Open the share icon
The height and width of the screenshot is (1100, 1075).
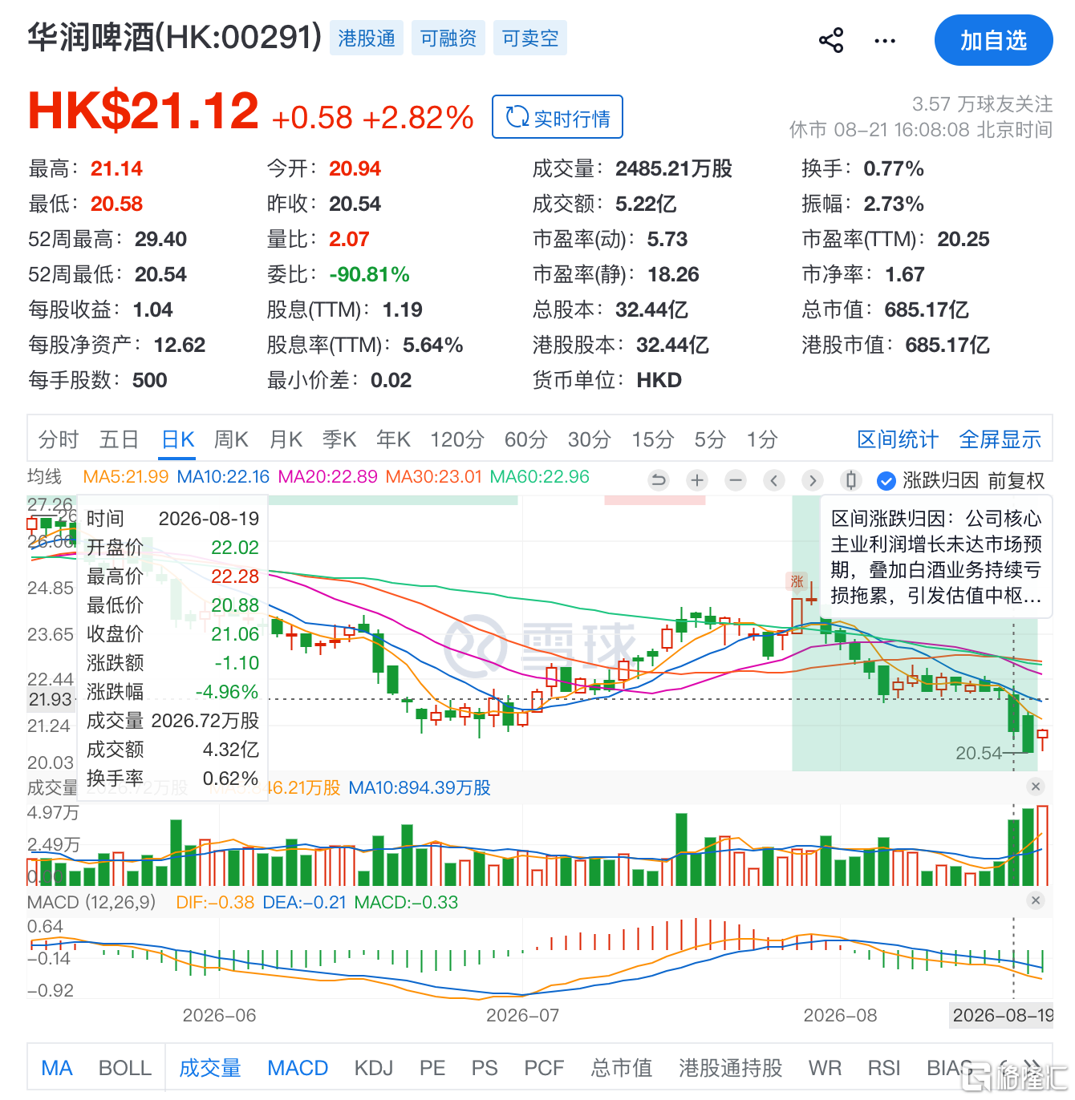[x=831, y=40]
